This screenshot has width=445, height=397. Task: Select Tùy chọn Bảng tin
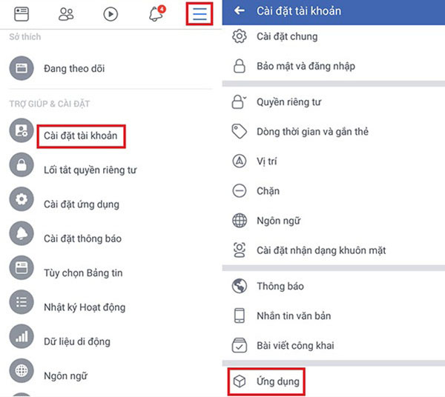point(83,273)
